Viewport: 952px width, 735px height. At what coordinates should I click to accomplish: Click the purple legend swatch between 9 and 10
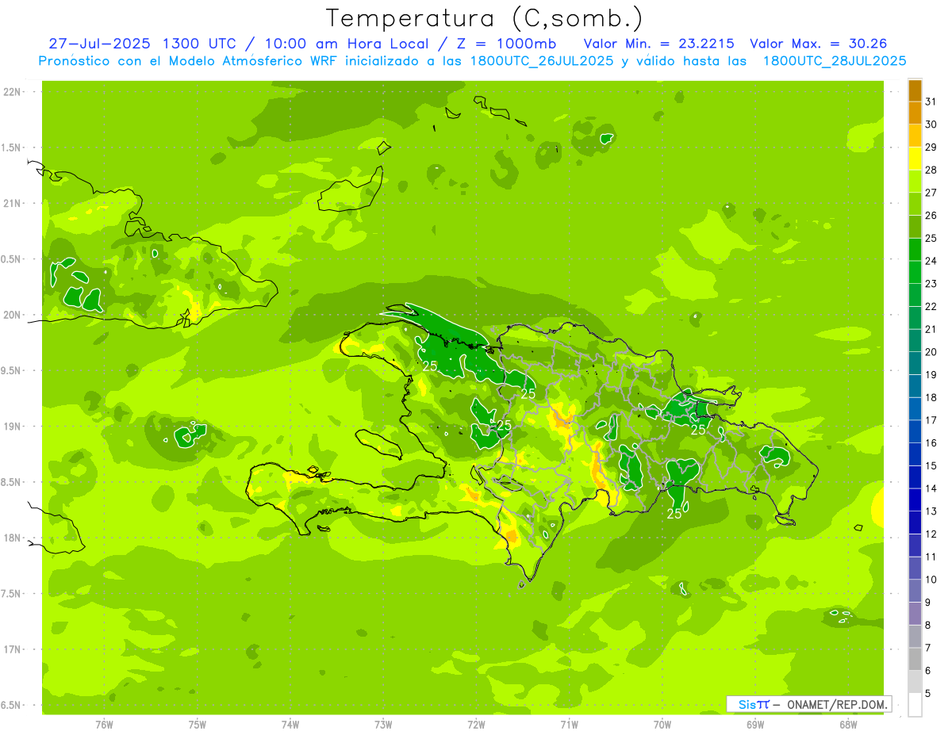pos(915,591)
